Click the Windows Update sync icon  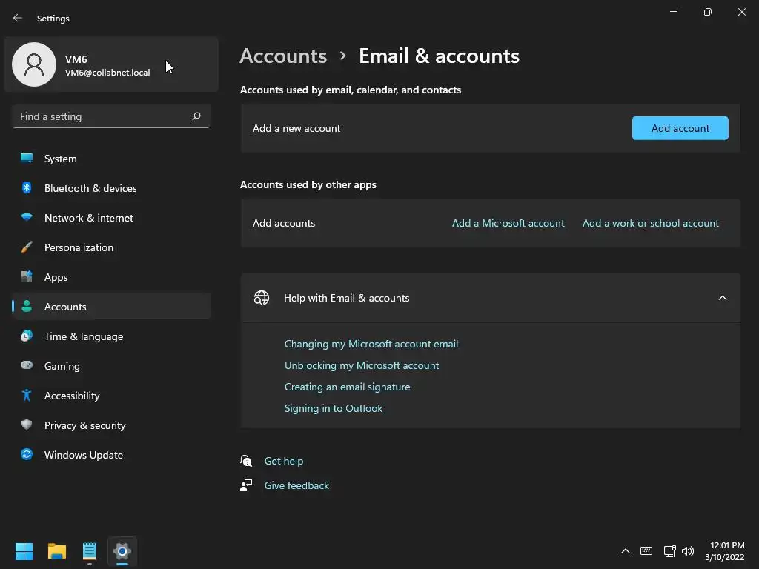pyautogui.click(x=27, y=454)
